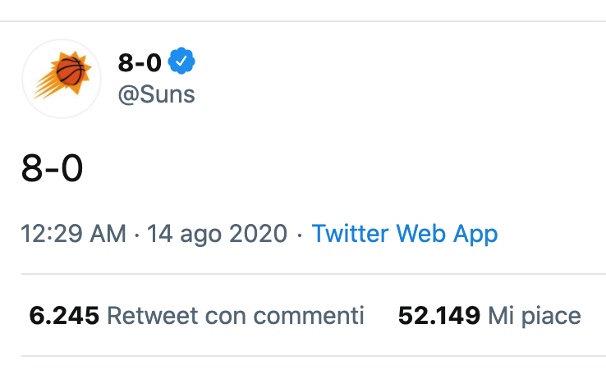Open the Twitter Web App source link
This screenshot has width=606, height=379.
tap(405, 234)
